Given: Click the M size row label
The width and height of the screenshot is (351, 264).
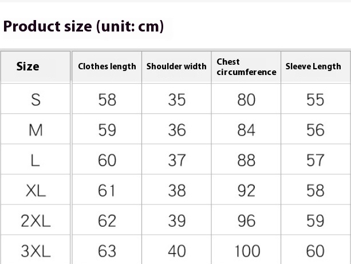Looking at the screenshot, I should 36,130.
